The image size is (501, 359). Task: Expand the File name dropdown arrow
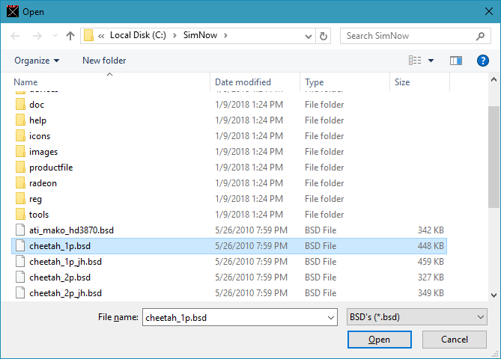[x=331, y=317]
